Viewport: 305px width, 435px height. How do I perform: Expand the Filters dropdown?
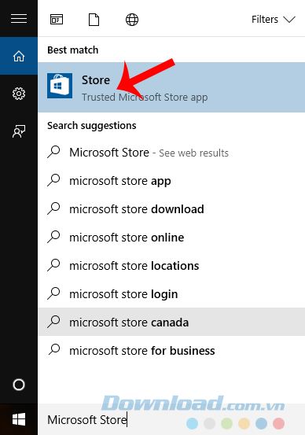click(273, 20)
